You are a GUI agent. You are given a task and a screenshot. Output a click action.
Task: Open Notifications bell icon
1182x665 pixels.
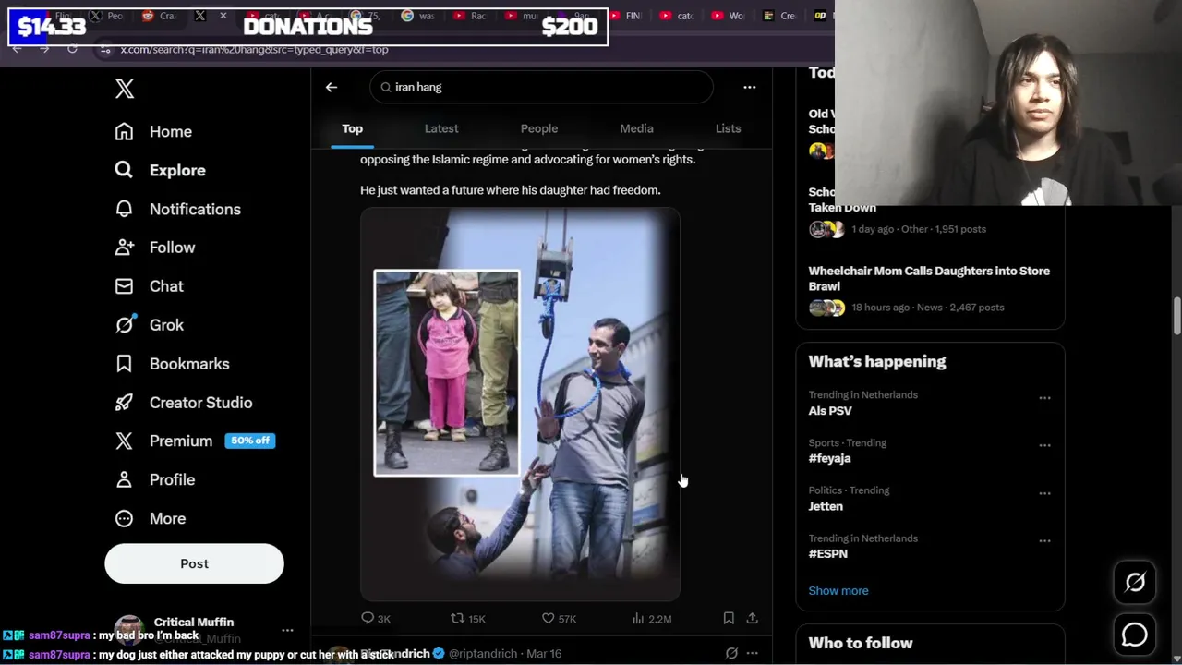124,209
